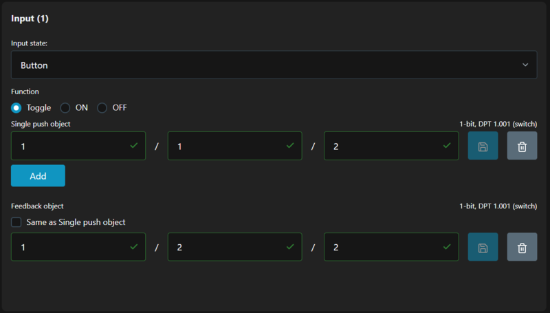
Task: Click the green checkmark in Single push sub address field
Action: tap(446, 146)
